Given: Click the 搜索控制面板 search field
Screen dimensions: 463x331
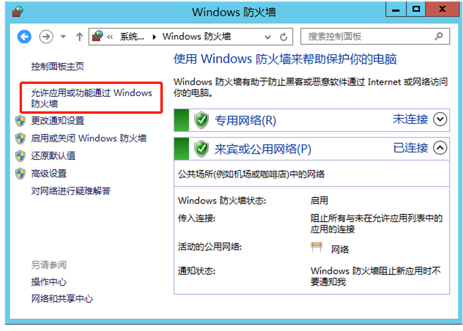Looking at the screenshot, I should [x=375, y=37].
